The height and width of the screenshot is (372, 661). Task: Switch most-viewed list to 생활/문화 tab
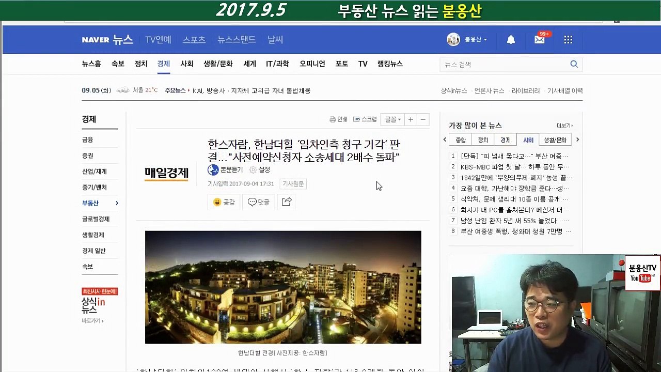(555, 140)
